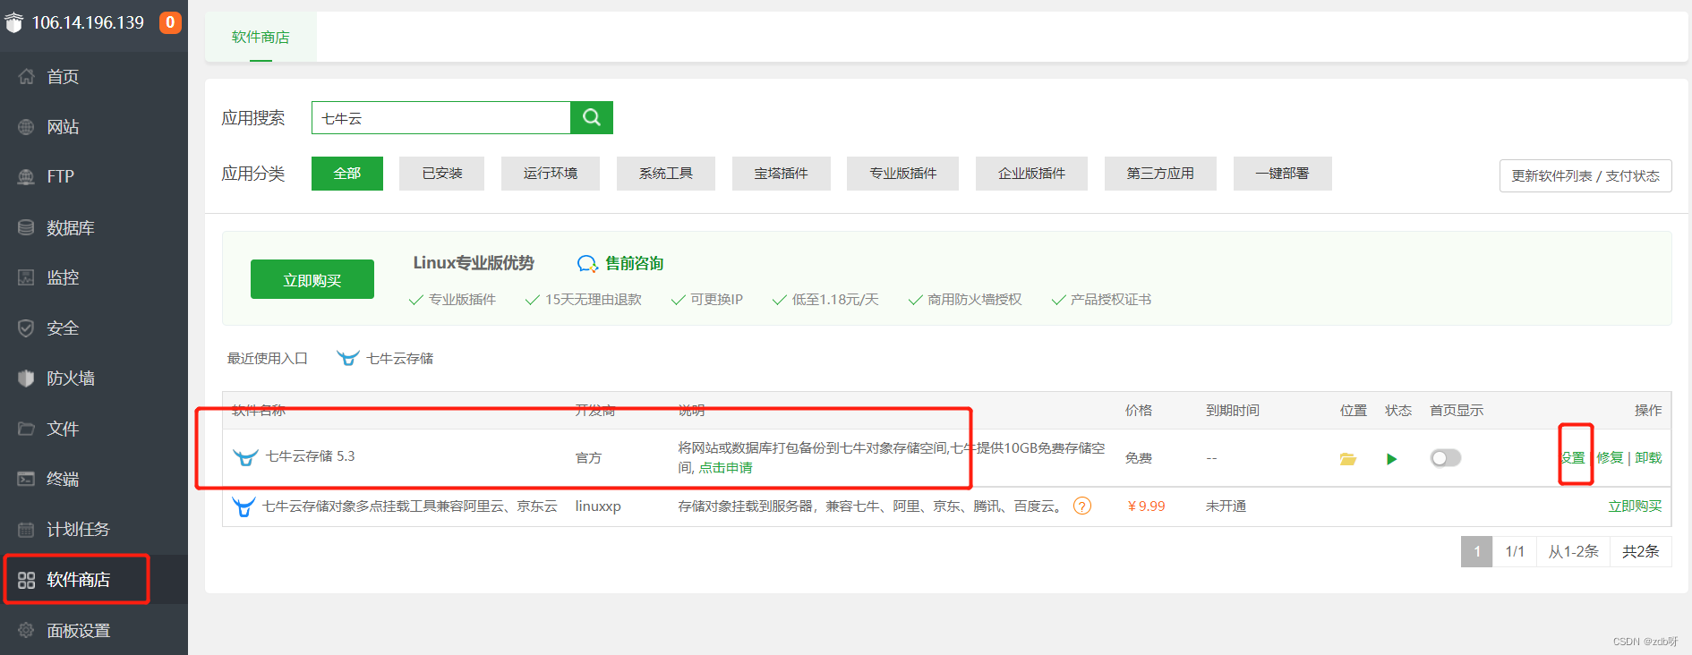Image resolution: width=1692 pixels, height=655 pixels.
Task: Click the 106.14.196.139 server address
Action: click(x=88, y=22)
